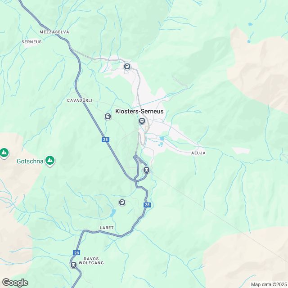Click the train station icon north of Klosters
Viewport: 288px width, 288px height.
click(127, 66)
